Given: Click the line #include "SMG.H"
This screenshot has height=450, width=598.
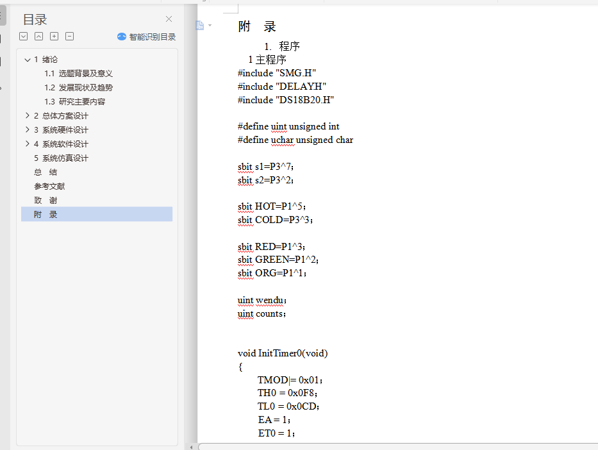Looking at the screenshot, I should [x=277, y=73].
